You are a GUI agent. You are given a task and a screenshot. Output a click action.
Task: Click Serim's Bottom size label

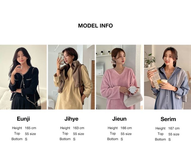(160, 139)
